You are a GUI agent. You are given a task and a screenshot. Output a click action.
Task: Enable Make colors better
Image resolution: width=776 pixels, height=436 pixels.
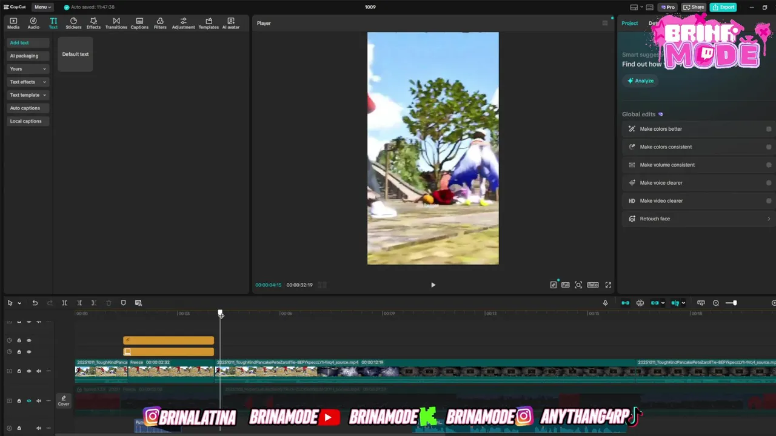[769, 129]
